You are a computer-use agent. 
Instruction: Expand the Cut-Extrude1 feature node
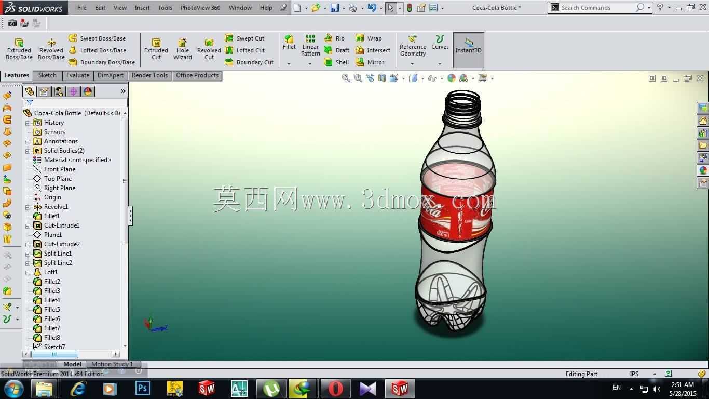(28, 226)
